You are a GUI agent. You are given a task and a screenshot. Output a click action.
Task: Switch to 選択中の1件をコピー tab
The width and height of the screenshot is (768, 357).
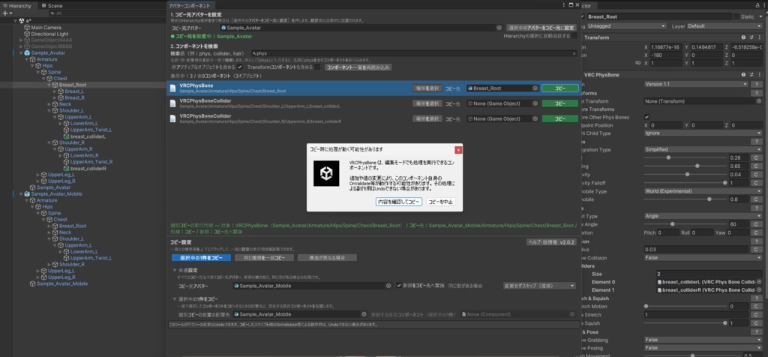click(201, 257)
